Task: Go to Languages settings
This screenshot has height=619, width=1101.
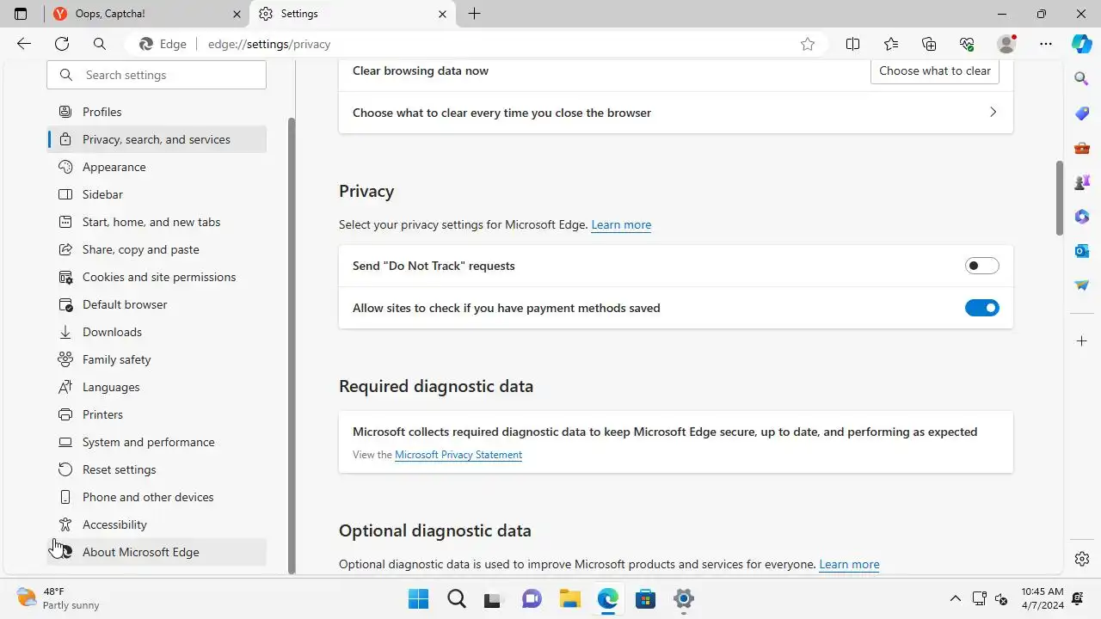Action: (157, 387)
